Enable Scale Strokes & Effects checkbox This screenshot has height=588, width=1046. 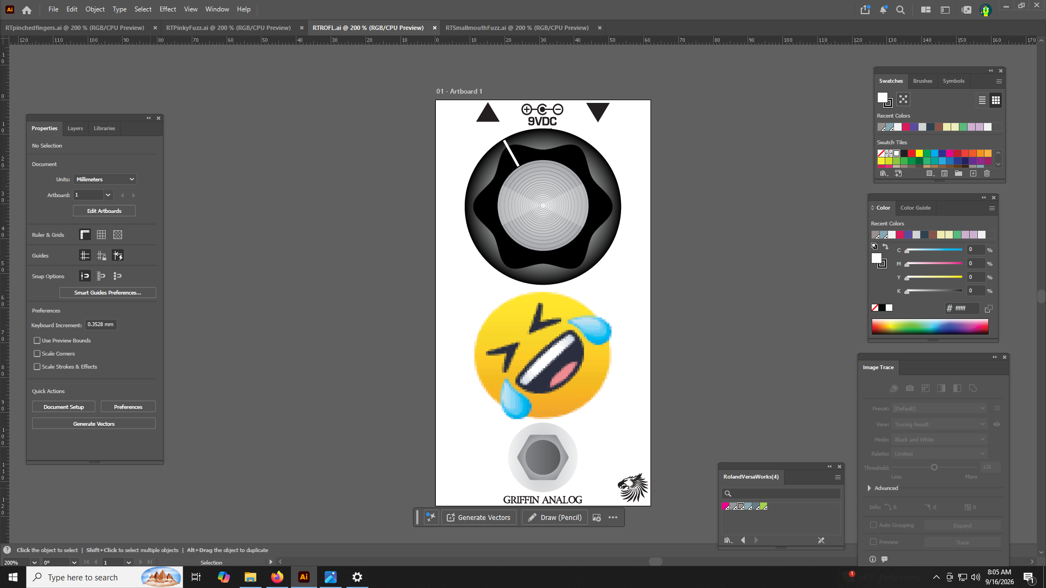pyautogui.click(x=37, y=367)
